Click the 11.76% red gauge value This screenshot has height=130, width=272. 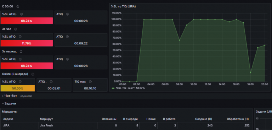(x=27, y=43)
